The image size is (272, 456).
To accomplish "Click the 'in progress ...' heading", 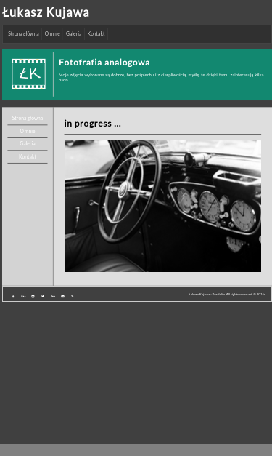I will (93, 124).
